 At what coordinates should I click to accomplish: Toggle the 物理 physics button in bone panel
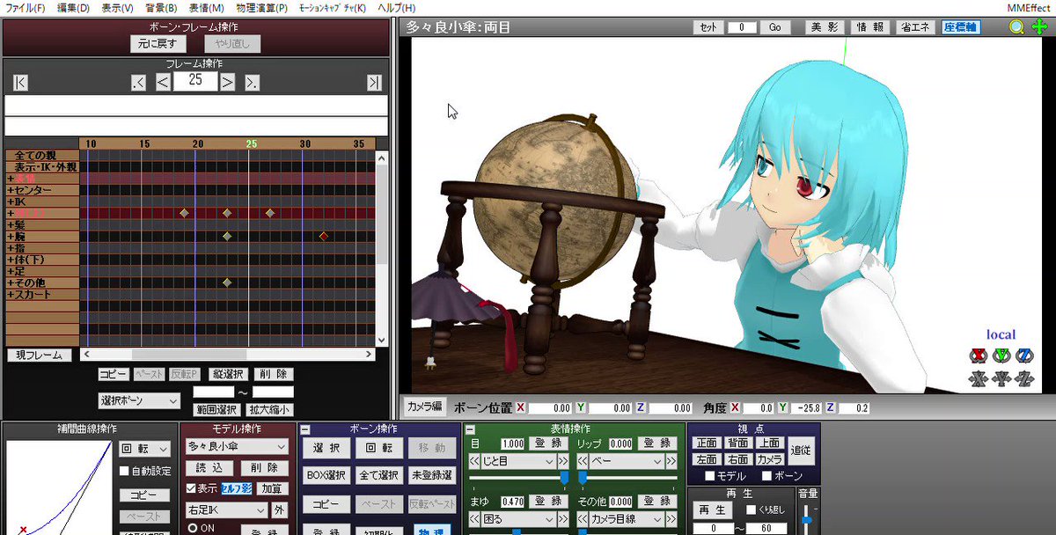(430, 530)
